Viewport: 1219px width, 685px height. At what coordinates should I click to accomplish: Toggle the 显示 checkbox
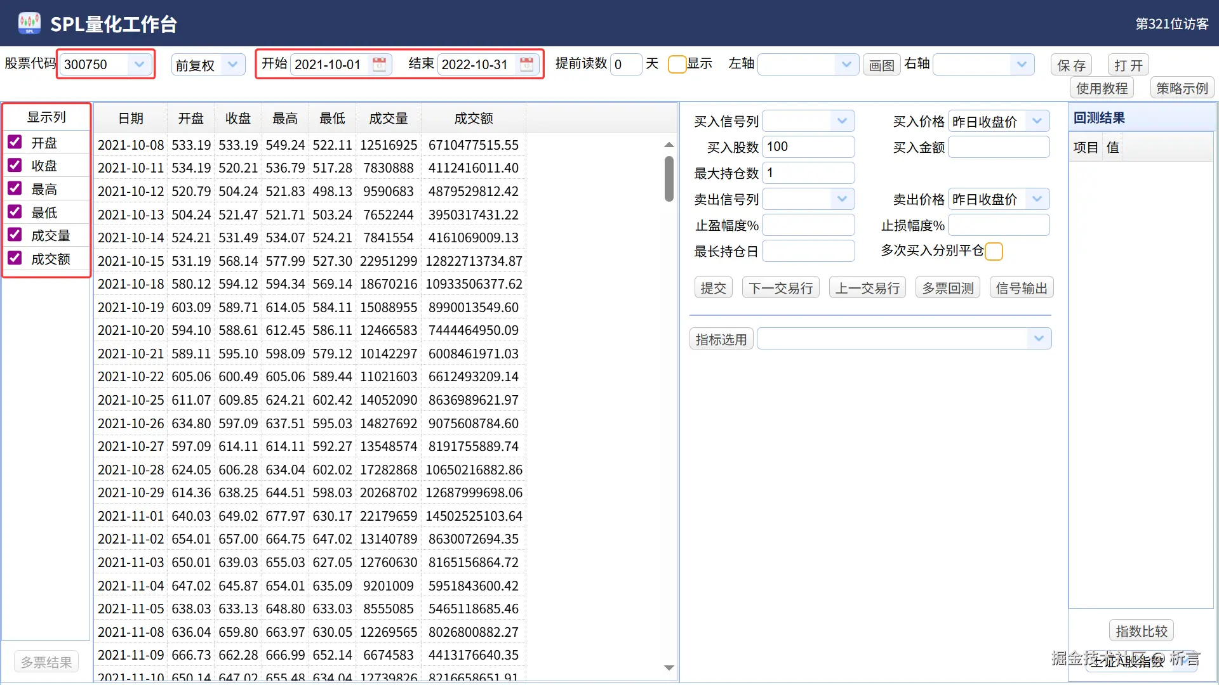[x=677, y=64]
